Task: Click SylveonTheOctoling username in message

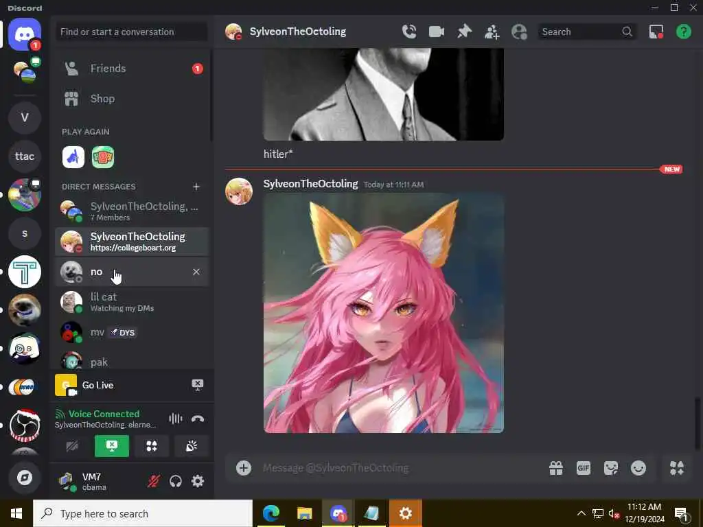Action: [x=311, y=184]
